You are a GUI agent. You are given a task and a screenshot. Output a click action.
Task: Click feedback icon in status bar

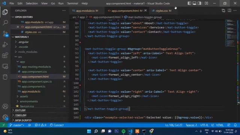(x=229, y=125)
